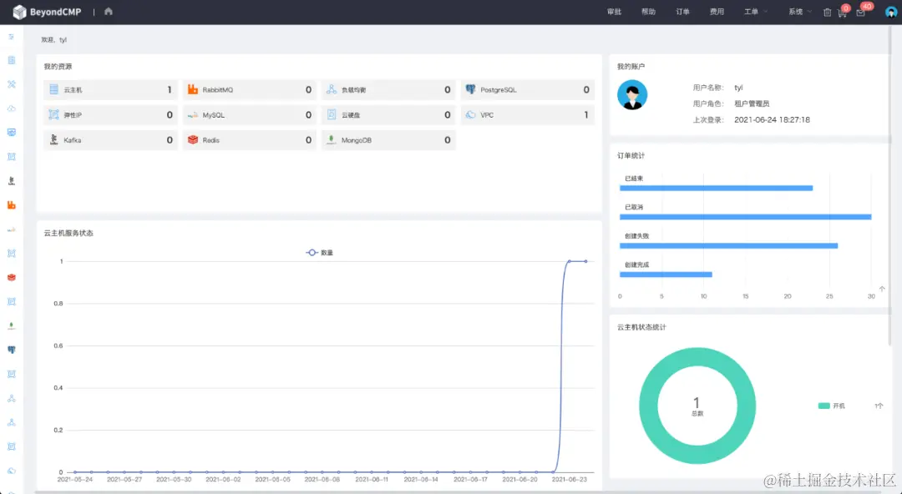902x494 pixels.
Task: Open the 审批 menu item
Action: (x=614, y=12)
